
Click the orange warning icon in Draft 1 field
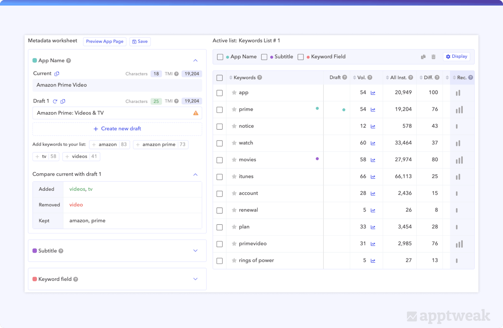coord(196,113)
